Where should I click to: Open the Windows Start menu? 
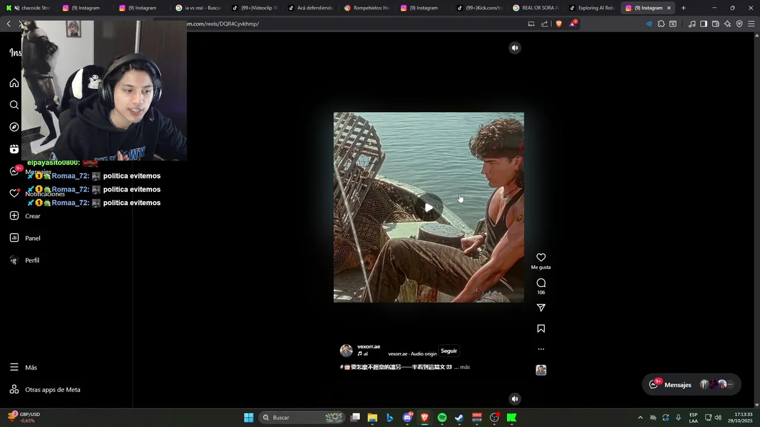[x=249, y=418]
